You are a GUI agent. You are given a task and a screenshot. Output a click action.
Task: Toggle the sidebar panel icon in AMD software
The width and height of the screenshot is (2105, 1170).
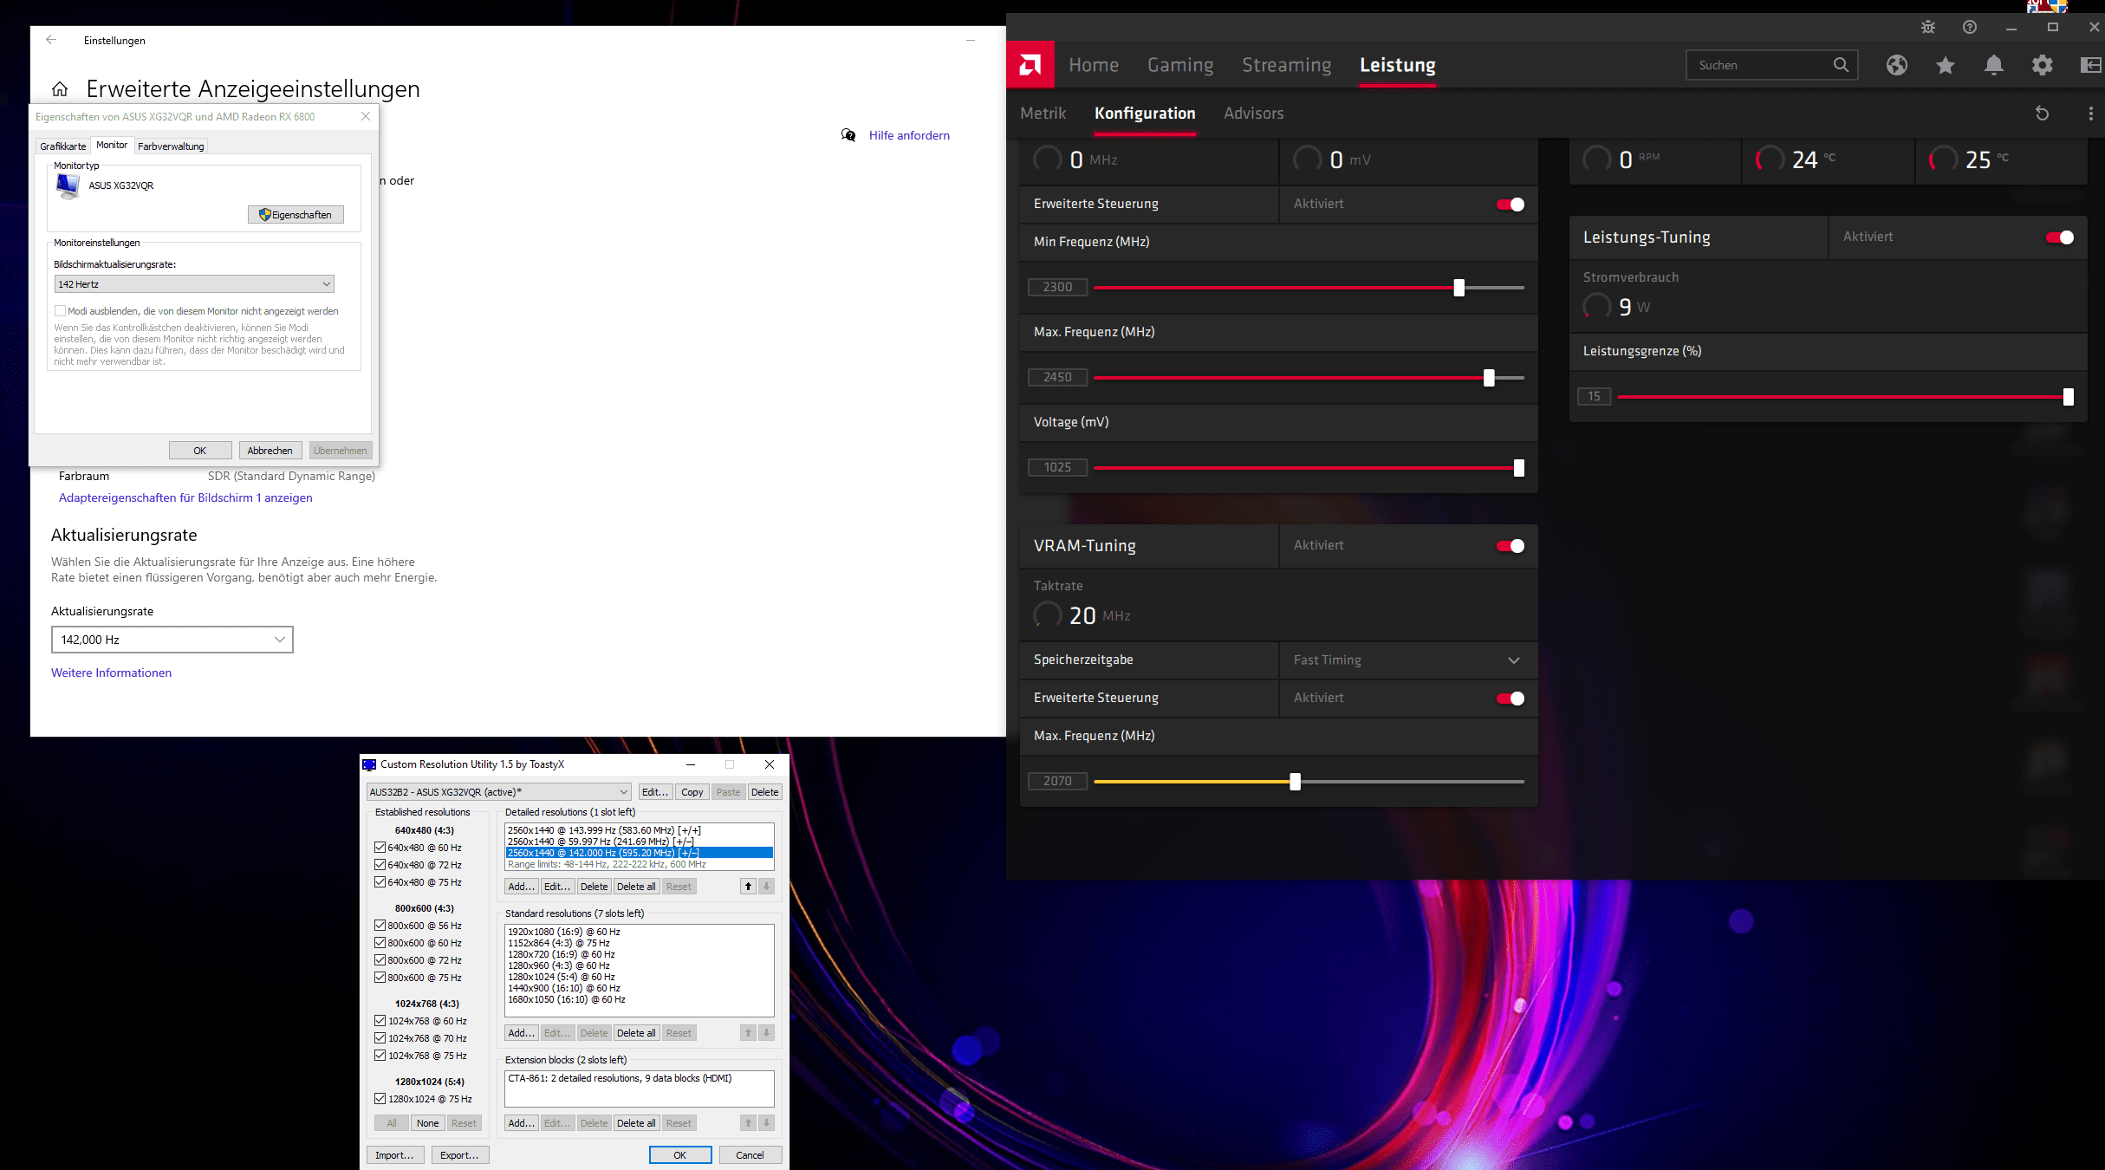(2091, 65)
